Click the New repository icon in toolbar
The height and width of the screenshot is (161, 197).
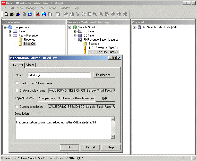point(6,14)
